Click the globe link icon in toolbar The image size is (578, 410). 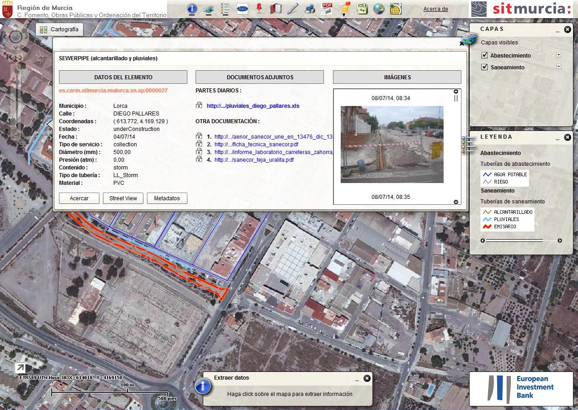[379, 9]
